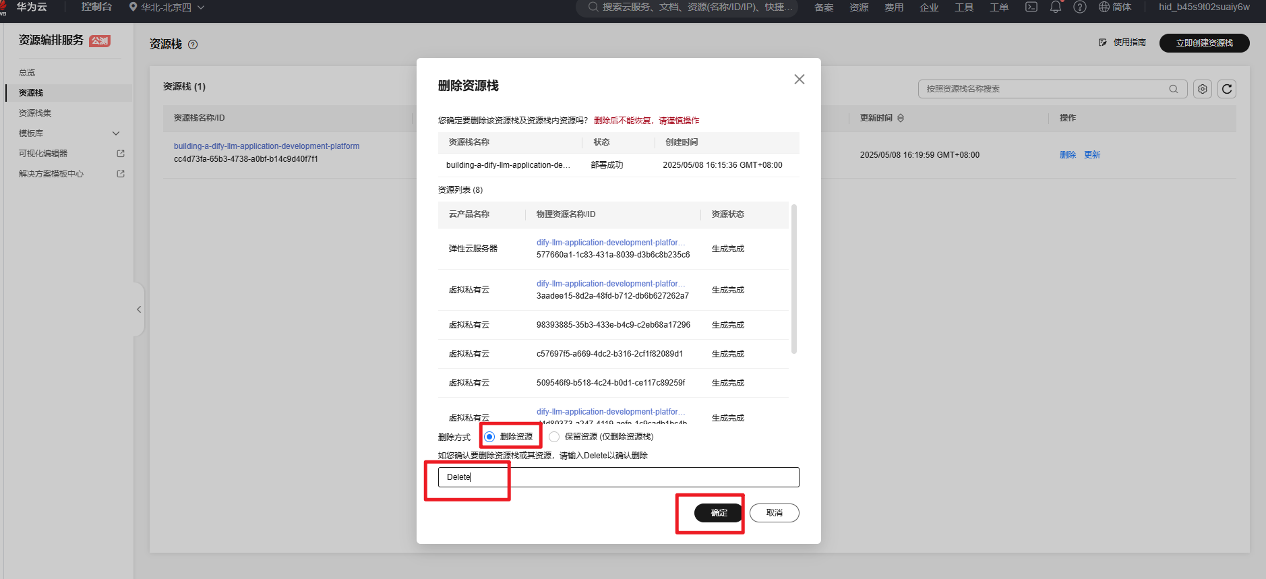The width and height of the screenshot is (1266, 579).
Task: Open the 资源 top menu item
Action: point(859,7)
